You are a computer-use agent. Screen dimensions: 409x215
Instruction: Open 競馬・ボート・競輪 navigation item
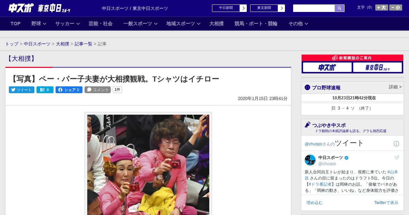click(256, 24)
